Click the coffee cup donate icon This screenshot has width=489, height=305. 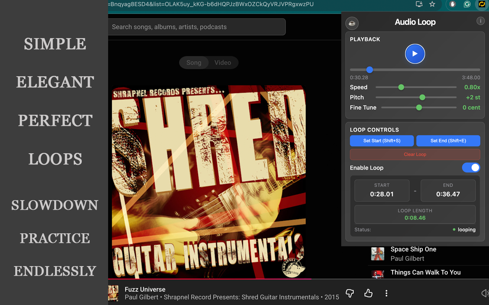point(352,23)
